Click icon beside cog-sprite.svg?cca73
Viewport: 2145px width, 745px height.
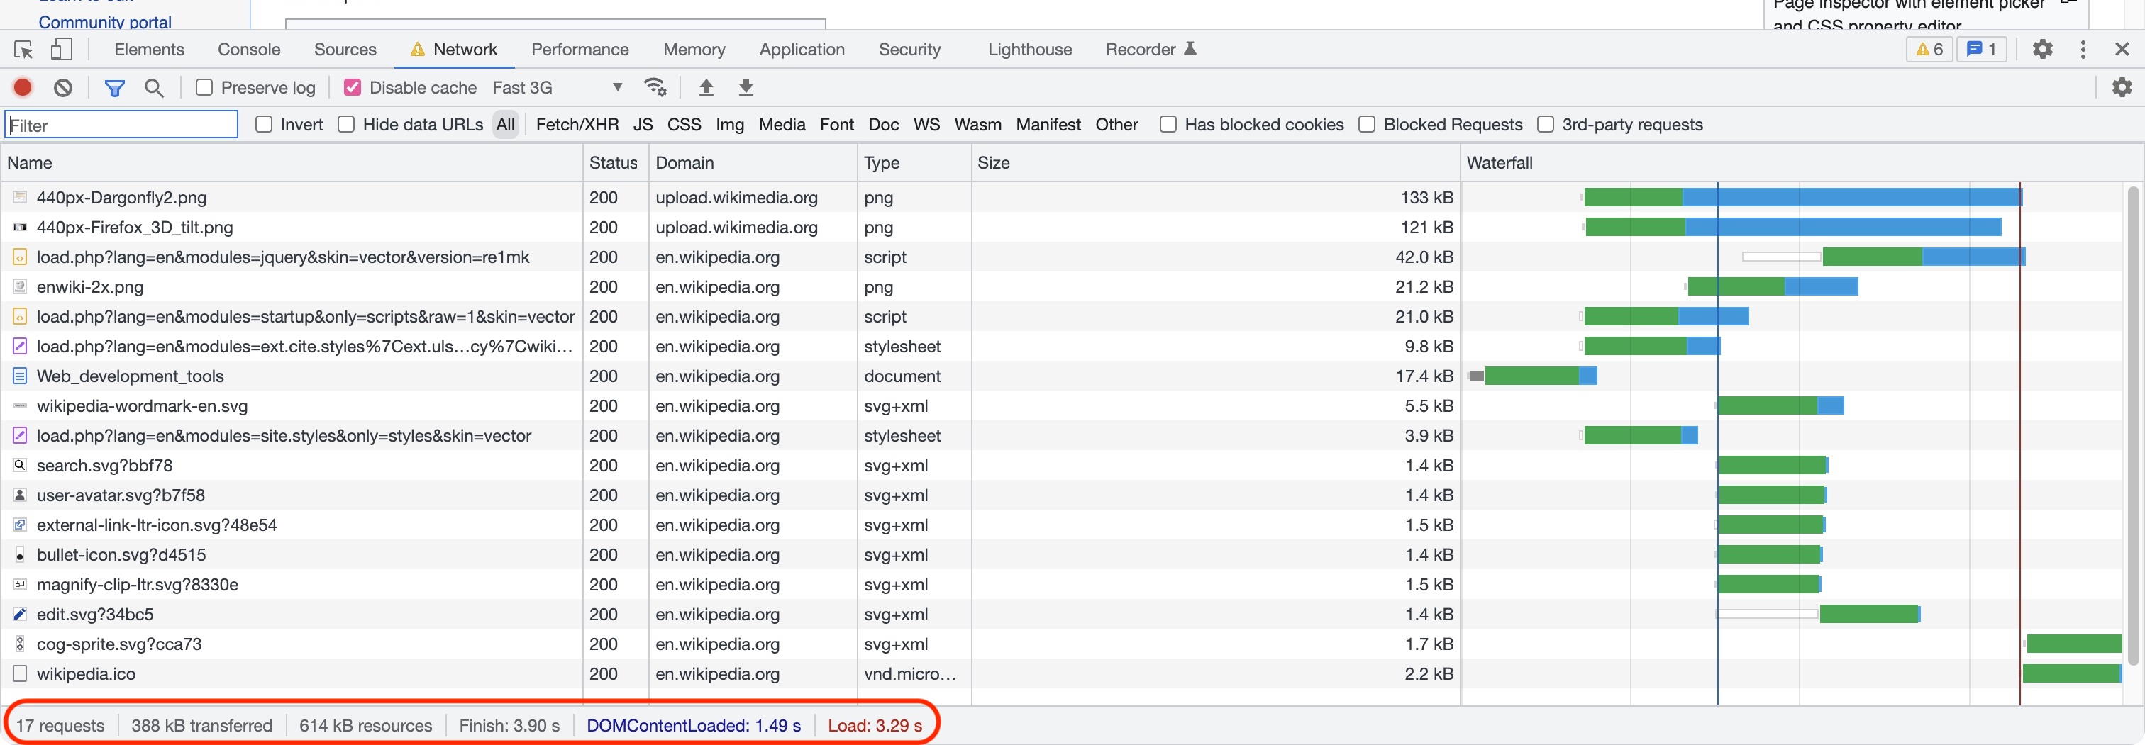tap(20, 644)
